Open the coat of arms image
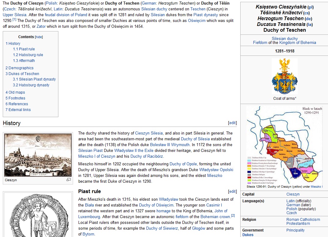The width and height of the screenshot is (328, 237). (x=285, y=76)
